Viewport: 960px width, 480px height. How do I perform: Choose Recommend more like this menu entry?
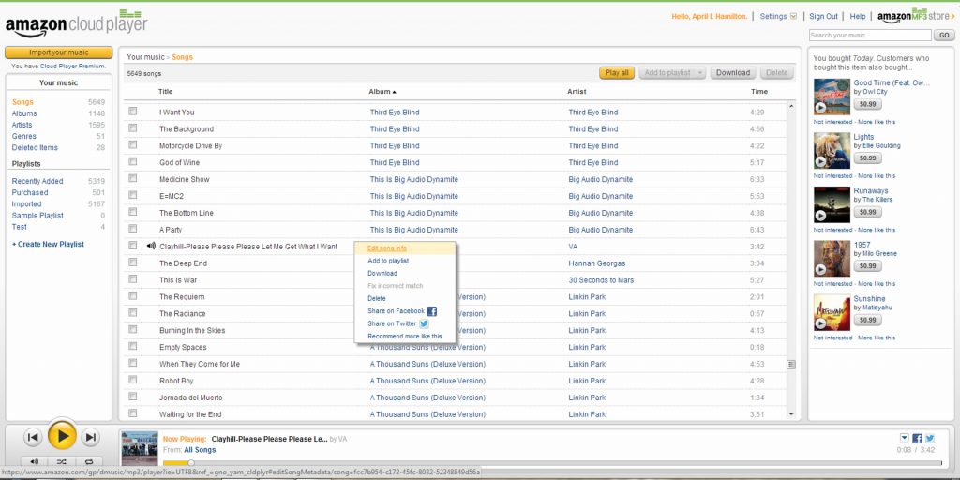coord(405,337)
